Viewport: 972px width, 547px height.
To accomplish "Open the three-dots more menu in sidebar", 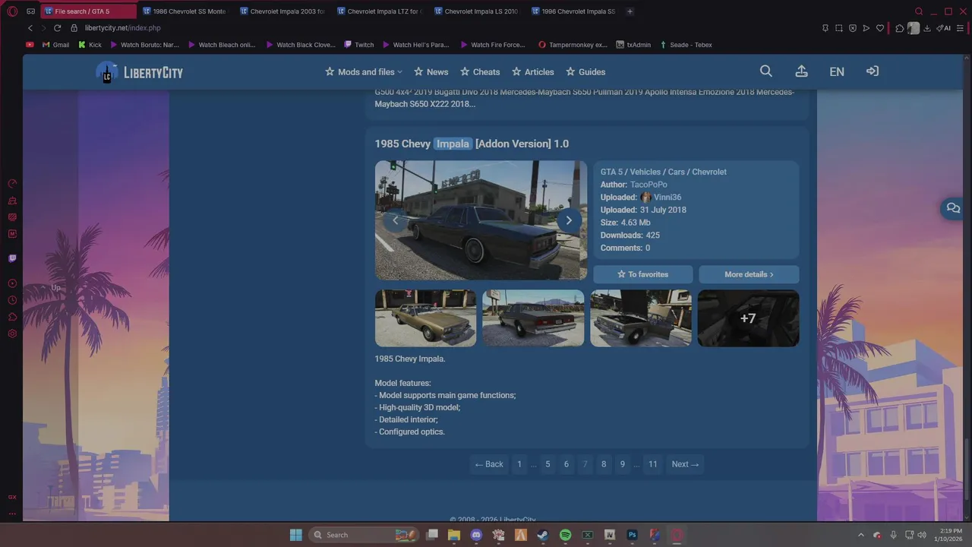I will tap(12, 514).
